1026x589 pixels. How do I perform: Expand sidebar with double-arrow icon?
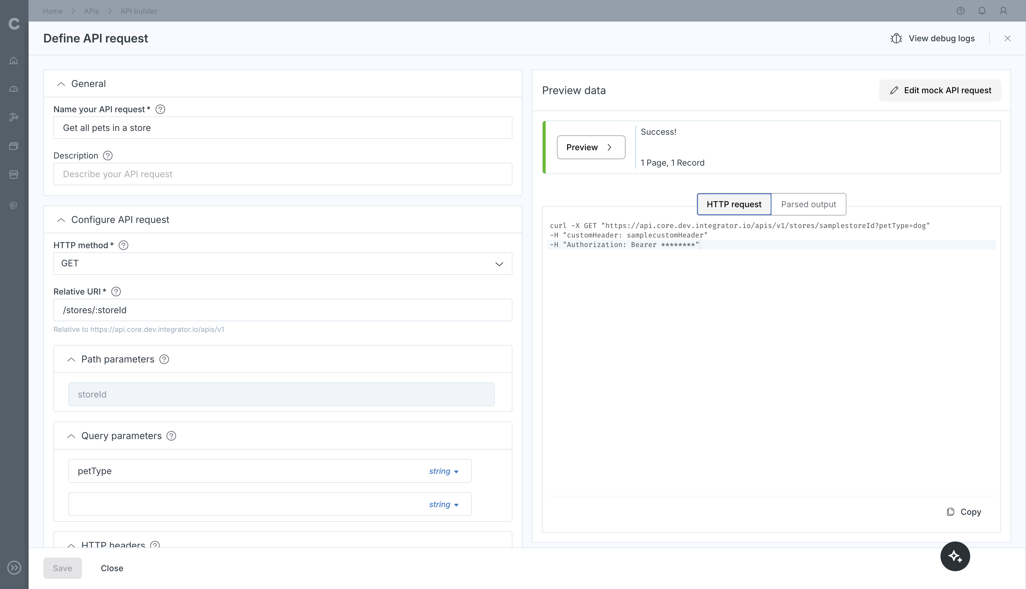(14, 568)
